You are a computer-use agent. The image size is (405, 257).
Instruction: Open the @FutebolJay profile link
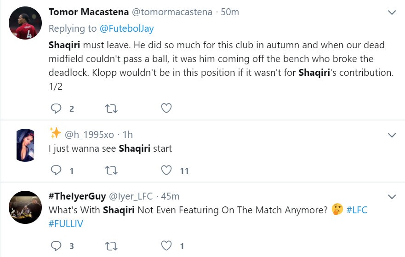126,29
